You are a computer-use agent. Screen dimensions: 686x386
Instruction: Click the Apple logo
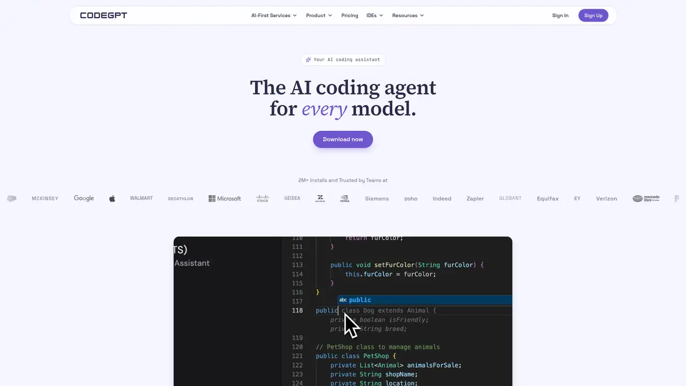pos(112,198)
